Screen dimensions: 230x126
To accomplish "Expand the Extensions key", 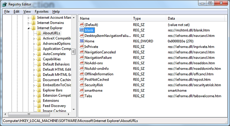I will click(34, 101).
